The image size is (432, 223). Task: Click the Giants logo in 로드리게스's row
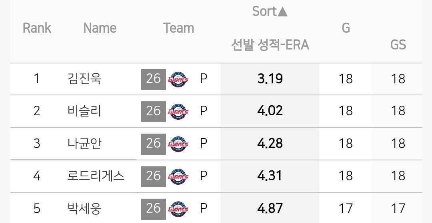pyautogui.click(x=178, y=177)
